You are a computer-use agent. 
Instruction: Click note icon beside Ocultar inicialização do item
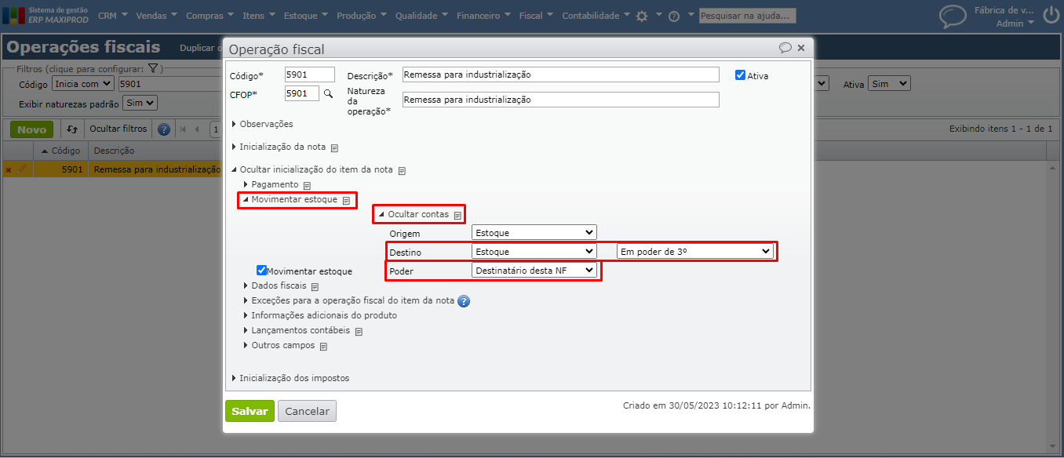(x=402, y=170)
